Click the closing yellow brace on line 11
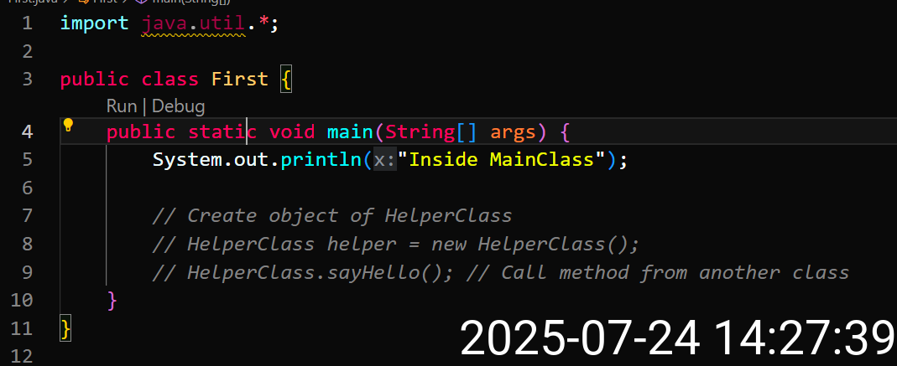The width and height of the screenshot is (897, 366). [x=65, y=328]
